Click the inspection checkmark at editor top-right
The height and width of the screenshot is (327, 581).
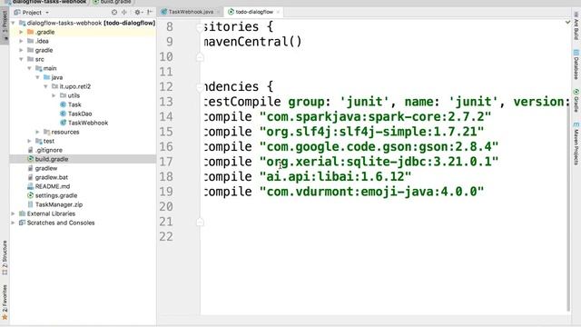click(x=567, y=22)
